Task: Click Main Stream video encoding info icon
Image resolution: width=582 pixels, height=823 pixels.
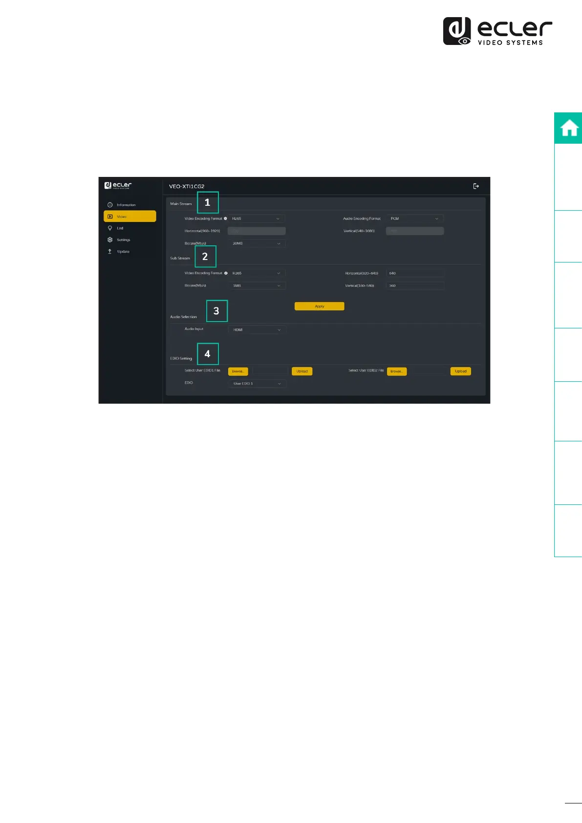Action: [225, 218]
